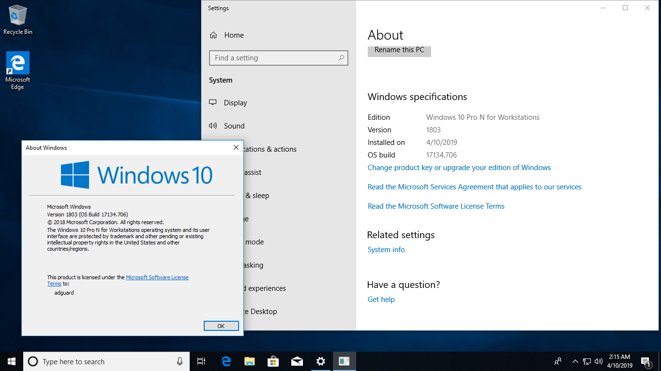The width and height of the screenshot is (661, 371).
Task: Select the winver taskbar icon
Action: (x=344, y=361)
